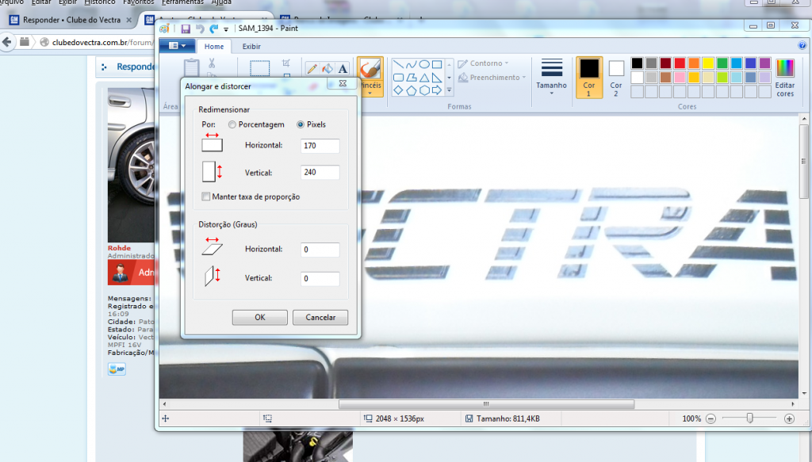Choose the Hexagon shape
This screenshot has height=462, width=812.
pos(424,90)
